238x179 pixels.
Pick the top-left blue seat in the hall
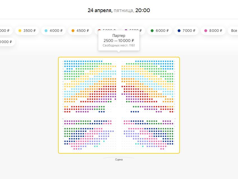coord(65,61)
